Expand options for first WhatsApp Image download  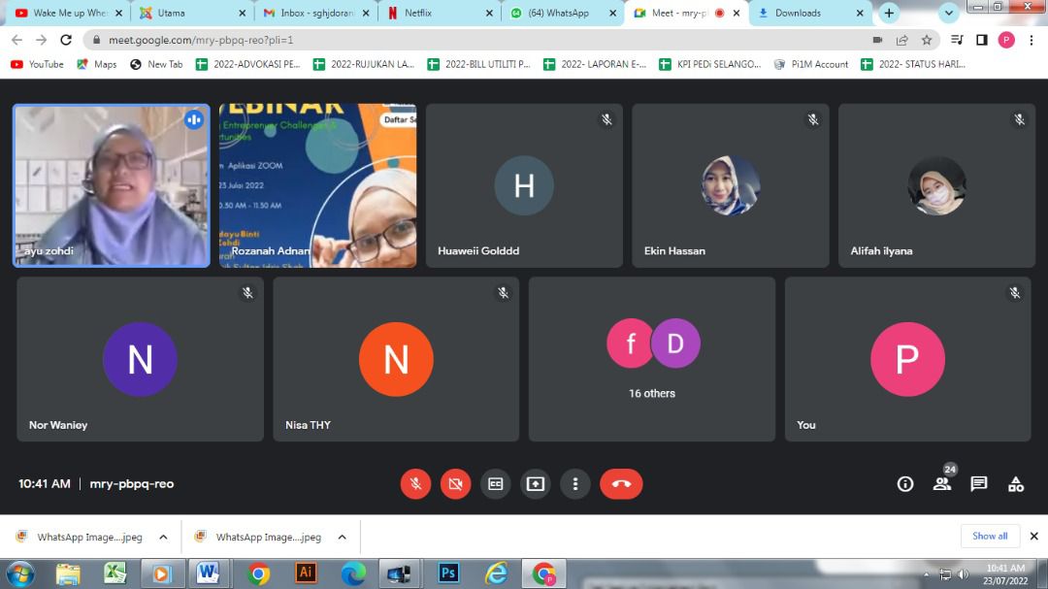pyautogui.click(x=163, y=537)
